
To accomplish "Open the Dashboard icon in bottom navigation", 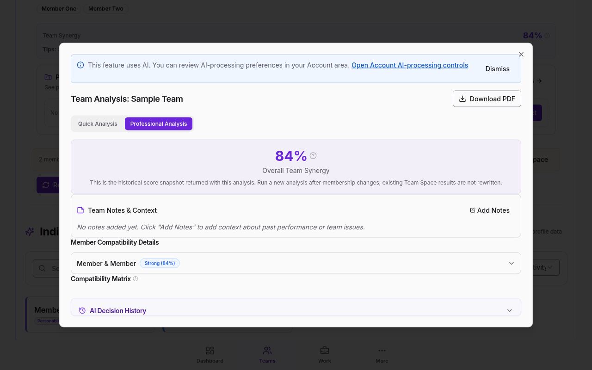I will (x=210, y=351).
